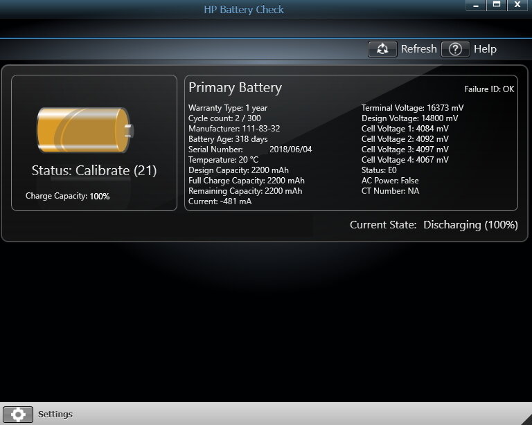Click the Settings label at bottom
Image resolution: width=532 pixels, height=425 pixels.
(x=55, y=414)
